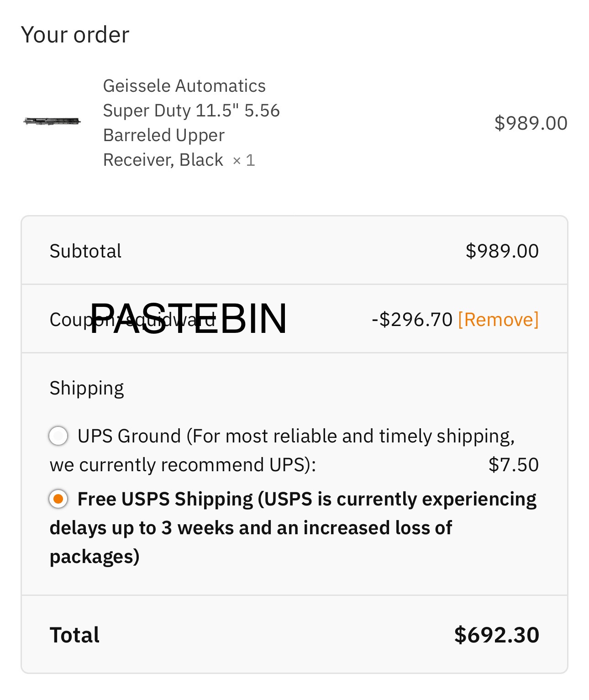Click the Free USPS Shipping label text

(293, 527)
